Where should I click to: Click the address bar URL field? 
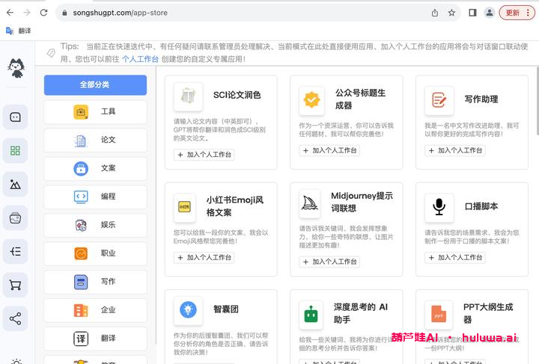(240, 13)
